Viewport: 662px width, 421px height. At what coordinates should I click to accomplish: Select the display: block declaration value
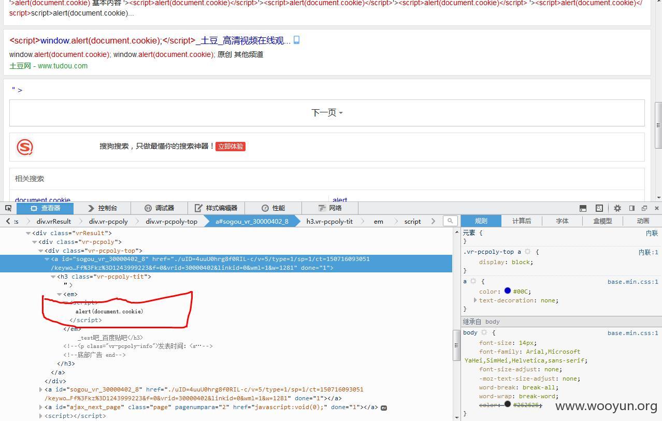pyautogui.click(x=522, y=262)
